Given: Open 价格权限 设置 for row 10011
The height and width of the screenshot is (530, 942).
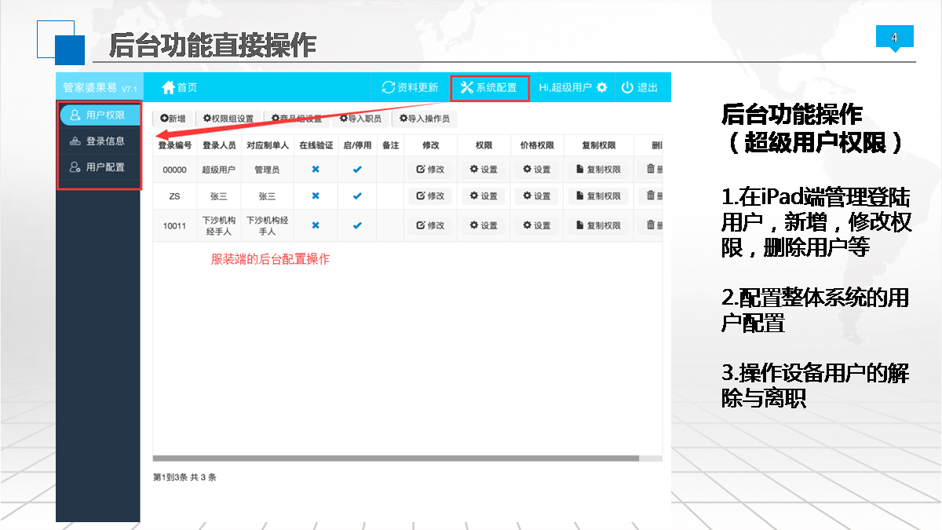Looking at the screenshot, I should point(537,226).
